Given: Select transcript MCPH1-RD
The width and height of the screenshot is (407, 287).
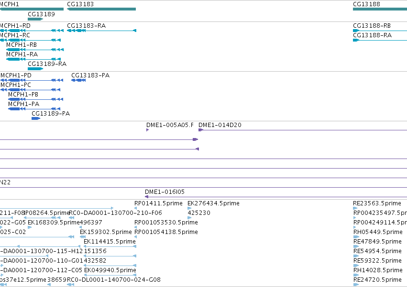Looking at the screenshot, I should pos(32,31).
